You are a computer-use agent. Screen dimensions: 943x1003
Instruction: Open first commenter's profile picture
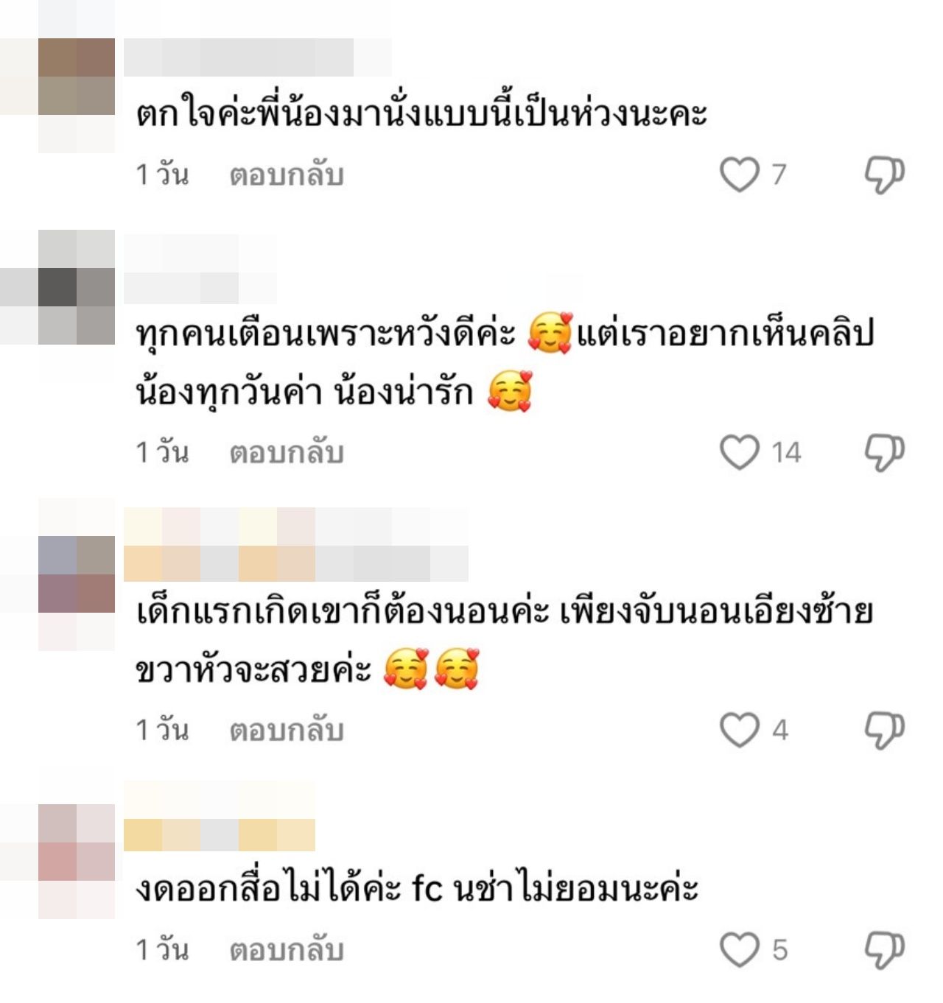(77, 77)
